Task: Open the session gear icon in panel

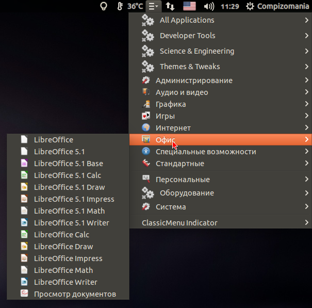Action: [x=250, y=6]
